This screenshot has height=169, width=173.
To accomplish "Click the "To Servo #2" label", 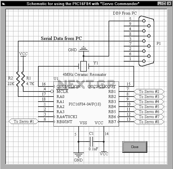I will coord(149,91).
